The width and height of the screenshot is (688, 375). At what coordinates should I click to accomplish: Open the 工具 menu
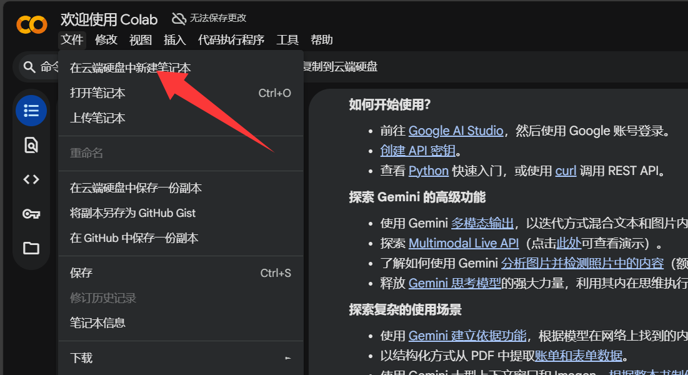pos(287,39)
